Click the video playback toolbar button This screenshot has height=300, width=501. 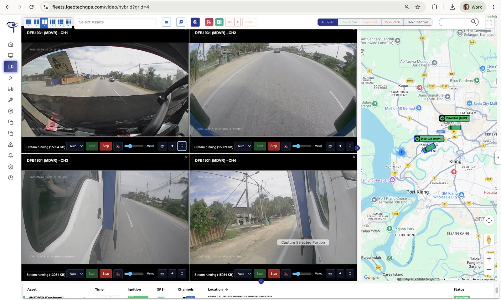[181, 22]
